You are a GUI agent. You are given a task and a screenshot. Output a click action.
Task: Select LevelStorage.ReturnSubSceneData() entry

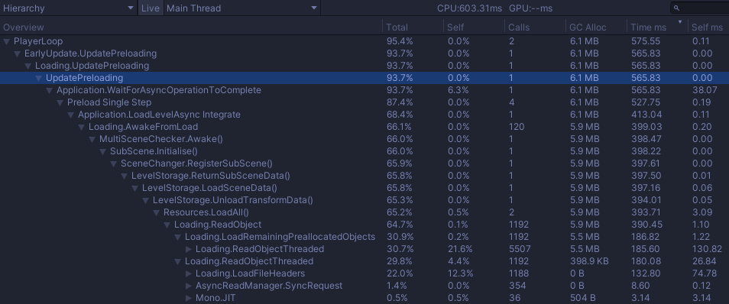[211, 176]
